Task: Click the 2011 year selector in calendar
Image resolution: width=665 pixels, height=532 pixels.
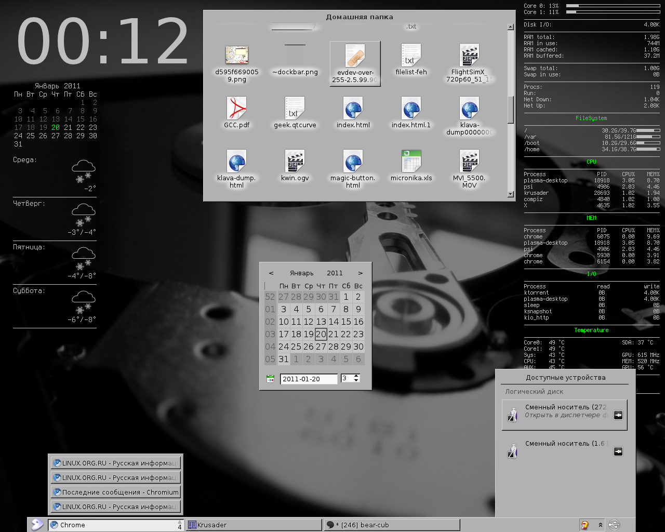Action: pyautogui.click(x=335, y=273)
